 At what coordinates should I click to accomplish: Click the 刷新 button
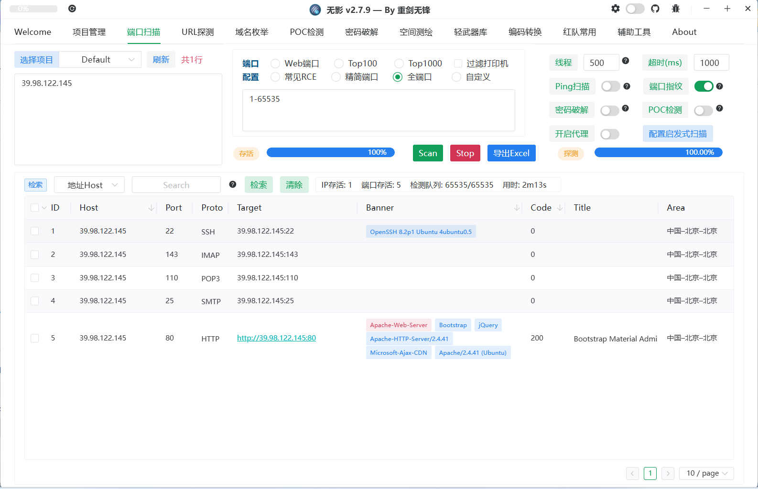[x=161, y=60]
